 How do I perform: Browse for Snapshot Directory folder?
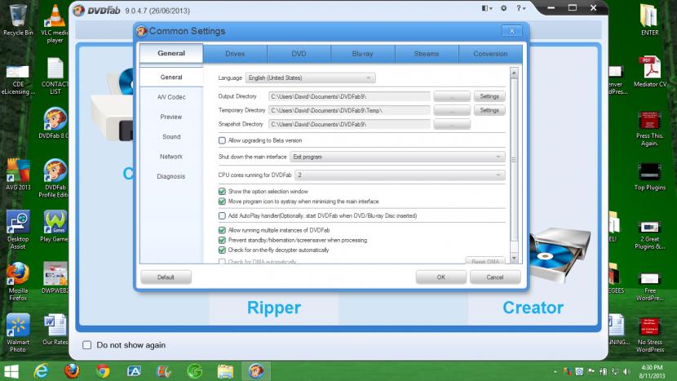pyautogui.click(x=452, y=124)
